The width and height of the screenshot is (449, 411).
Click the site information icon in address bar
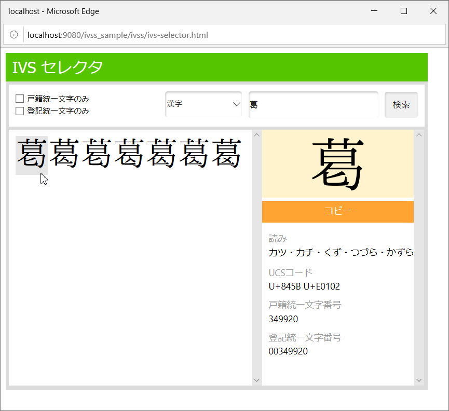tap(14, 35)
